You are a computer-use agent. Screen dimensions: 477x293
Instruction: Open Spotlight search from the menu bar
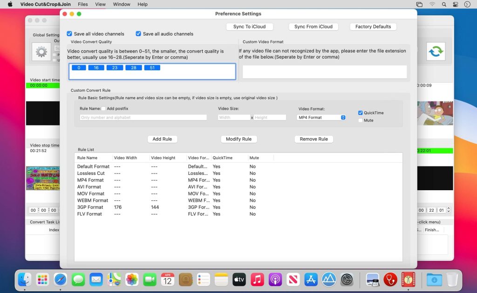443,4
